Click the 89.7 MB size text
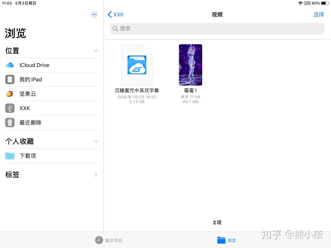Viewport: 331px width, 248px height. [x=190, y=101]
